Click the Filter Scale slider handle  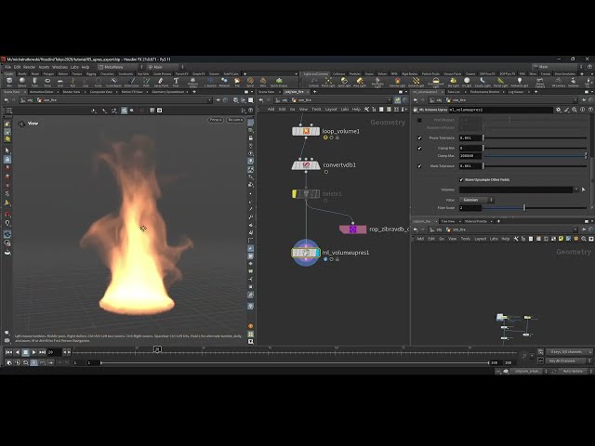(x=524, y=208)
